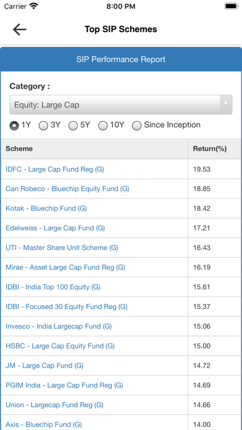Tap the Wi-Fi icon in status bar
242x430 pixels.
34,6
